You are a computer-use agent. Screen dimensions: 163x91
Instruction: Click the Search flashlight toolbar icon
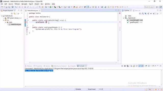tap(80, 7)
